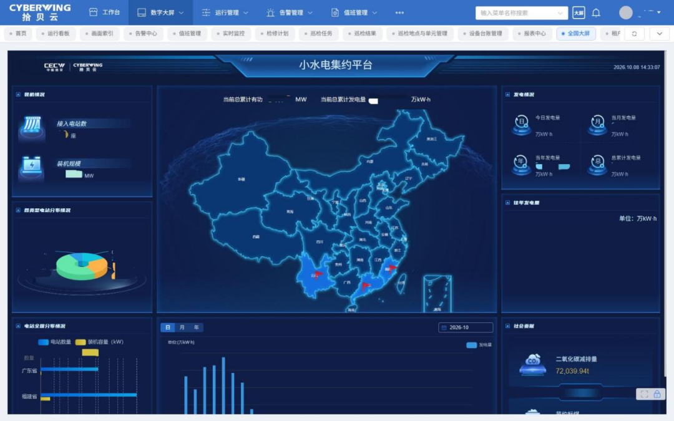This screenshot has width=674, height=421.
Task: Click the user avatar circle
Action: [625, 13]
